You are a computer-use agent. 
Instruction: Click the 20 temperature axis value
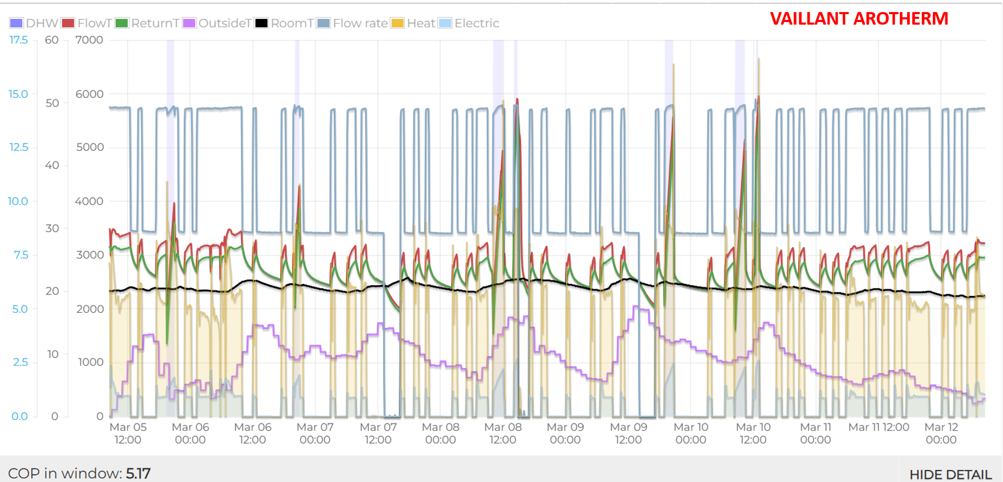tap(52, 291)
